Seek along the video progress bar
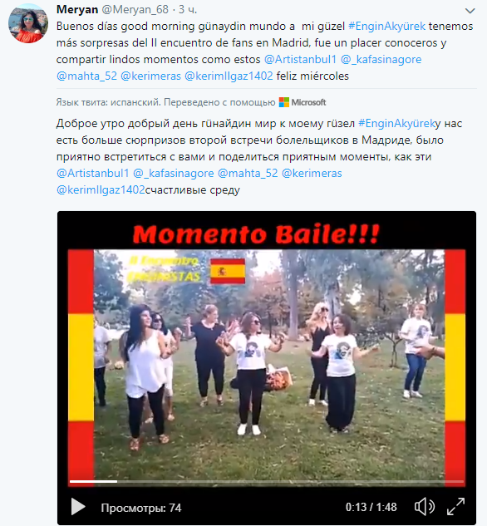 pyautogui.click(x=267, y=481)
